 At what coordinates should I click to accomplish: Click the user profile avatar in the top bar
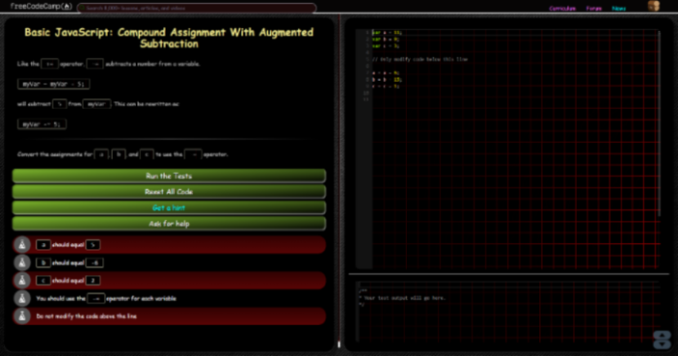(x=653, y=7)
